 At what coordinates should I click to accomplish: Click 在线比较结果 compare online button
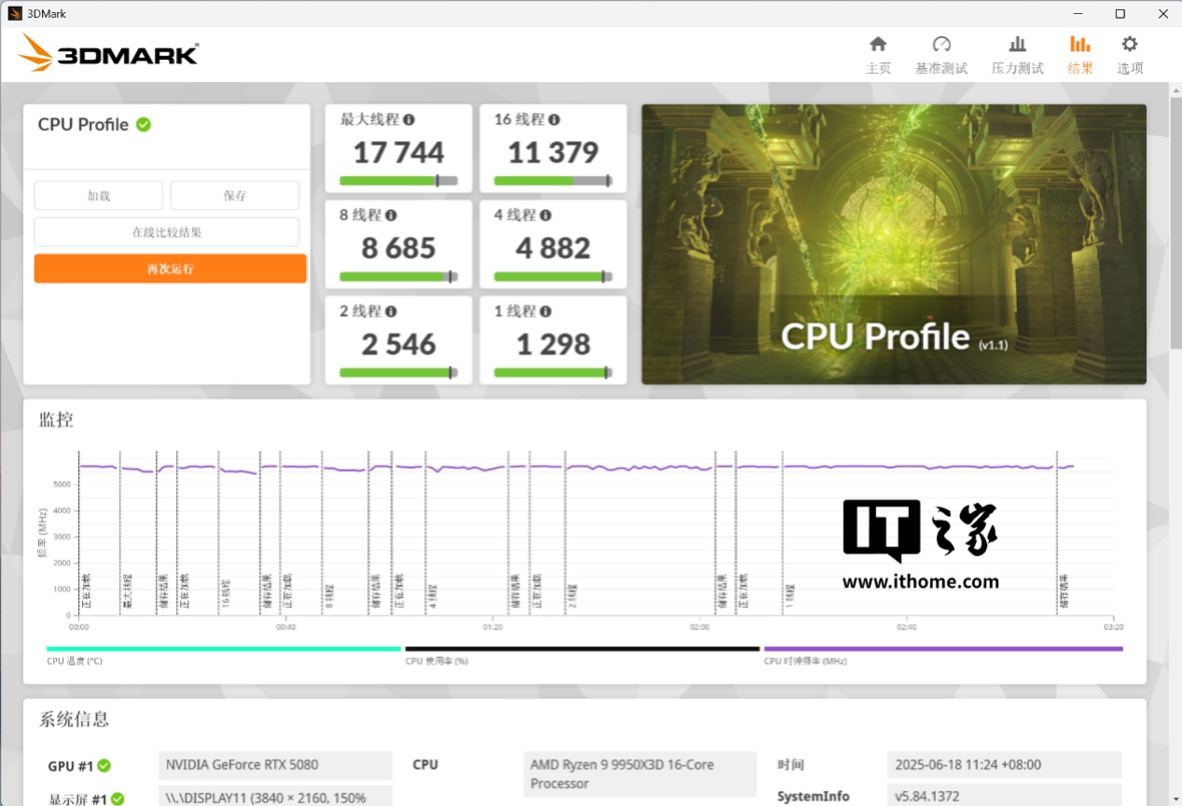pyautogui.click(x=167, y=232)
